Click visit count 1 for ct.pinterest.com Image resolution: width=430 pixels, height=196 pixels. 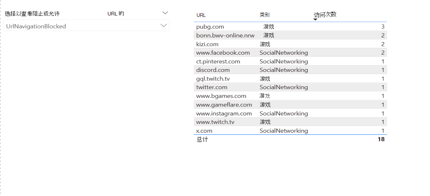(x=383, y=61)
